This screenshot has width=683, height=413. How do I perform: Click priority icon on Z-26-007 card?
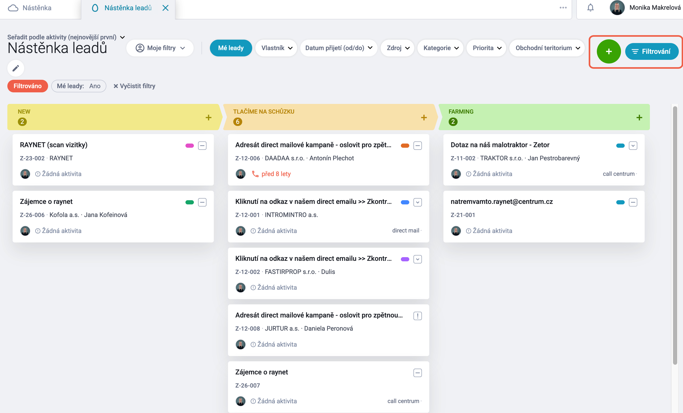(x=418, y=373)
